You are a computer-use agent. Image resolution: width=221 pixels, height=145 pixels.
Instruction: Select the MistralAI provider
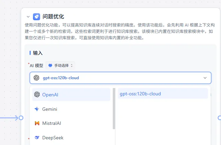71,123
